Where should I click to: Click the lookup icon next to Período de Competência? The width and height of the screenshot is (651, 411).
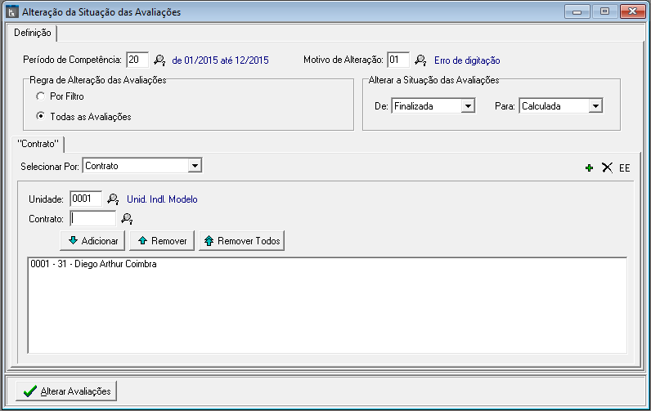159,60
